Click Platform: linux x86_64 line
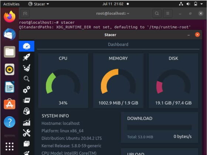 (x=62, y=131)
